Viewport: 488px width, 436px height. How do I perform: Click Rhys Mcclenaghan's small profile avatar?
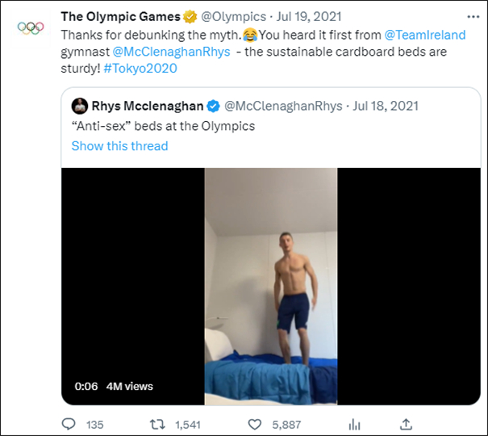[79, 105]
